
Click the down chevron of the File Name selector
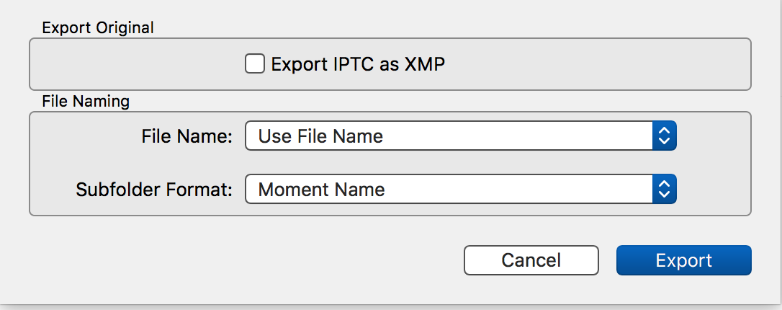[665, 141]
